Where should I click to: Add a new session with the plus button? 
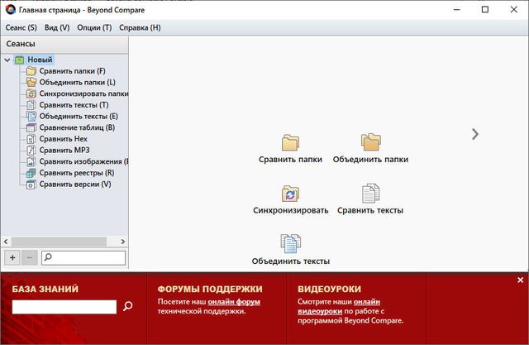point(12,258)
